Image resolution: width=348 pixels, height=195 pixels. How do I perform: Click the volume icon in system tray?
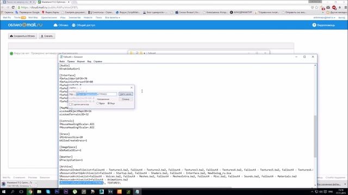pyautogui.click(x=321, y=192)
